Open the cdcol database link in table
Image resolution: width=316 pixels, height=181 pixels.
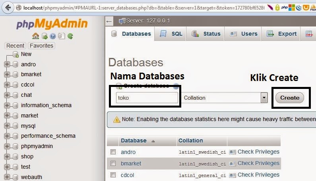[127, 175]
